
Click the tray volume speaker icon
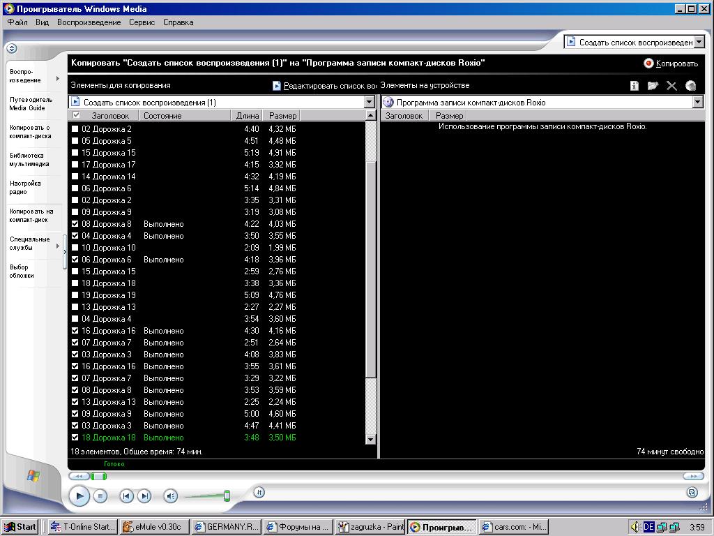tap(635, 528)
